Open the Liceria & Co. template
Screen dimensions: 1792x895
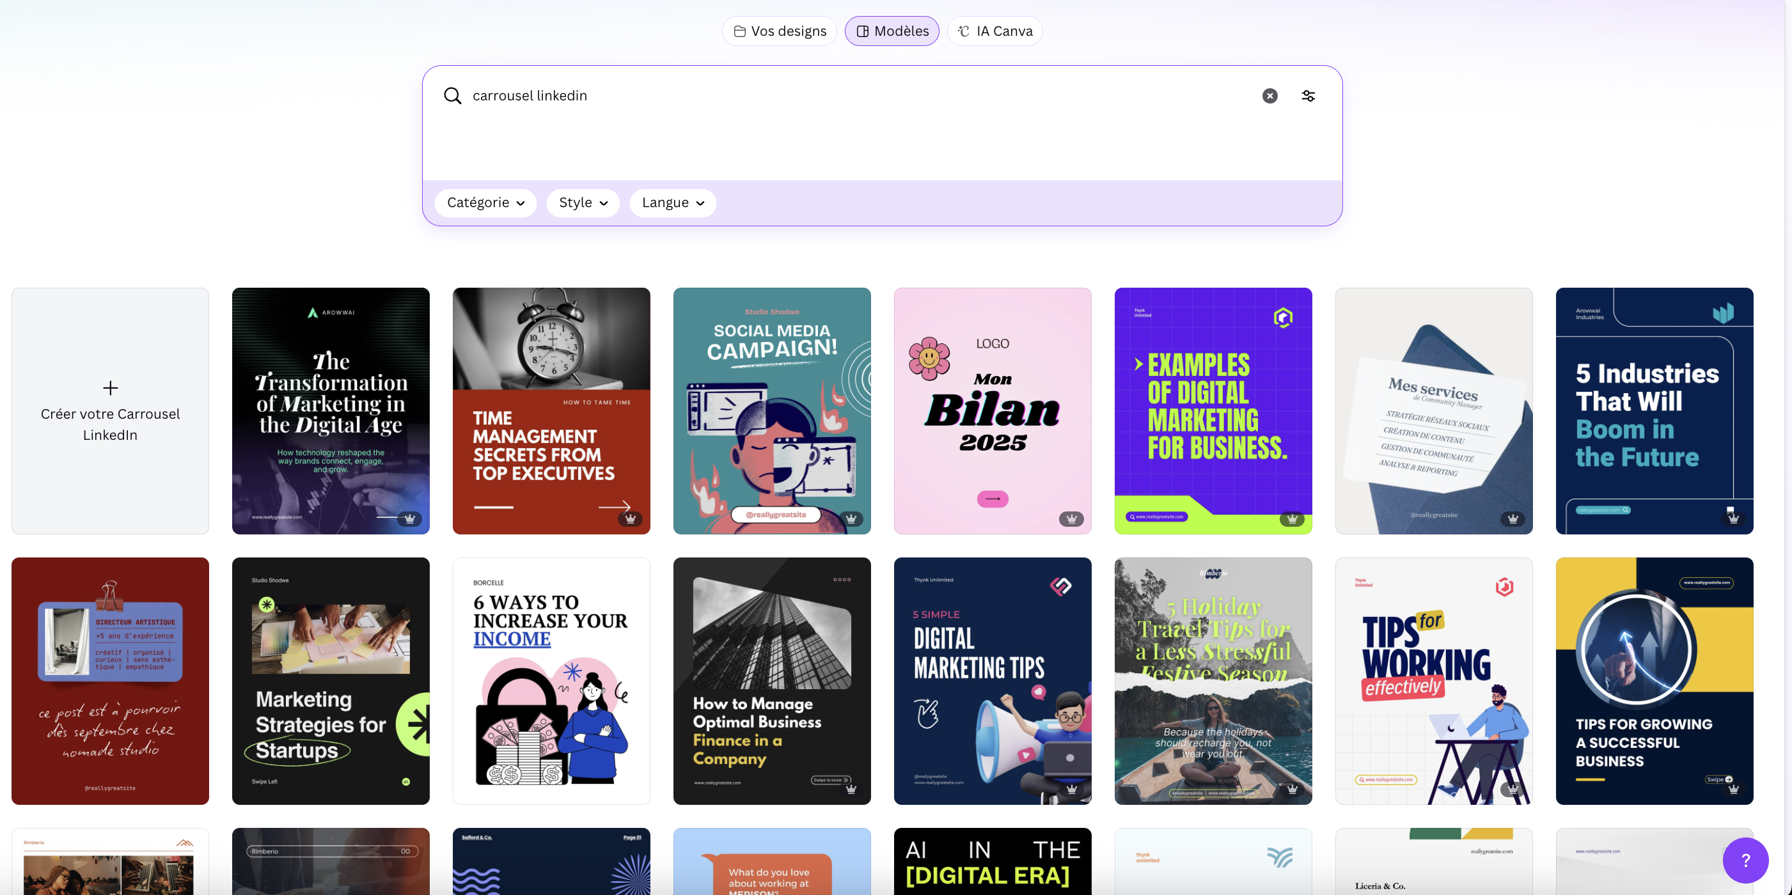pyautogui.click(x=1434, y=861)
